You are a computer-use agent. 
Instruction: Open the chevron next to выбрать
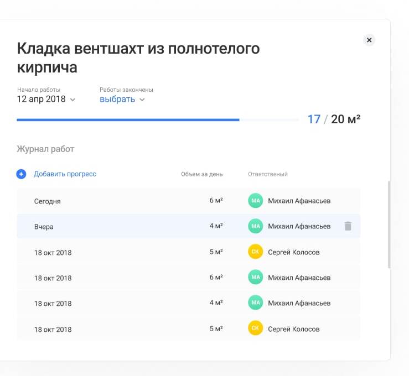(x=142, y=100)
